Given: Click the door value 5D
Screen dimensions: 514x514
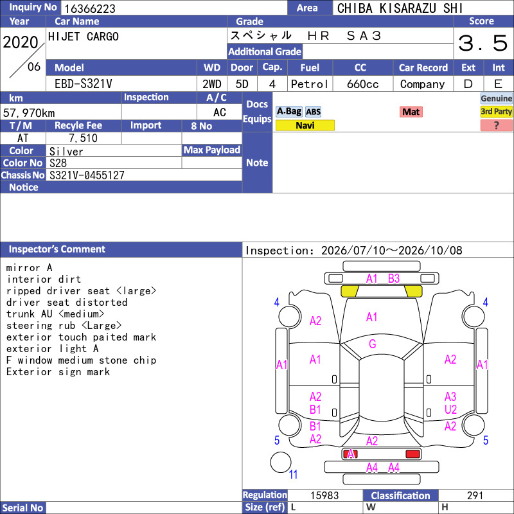Looking at the screenshot, I should point(242,84).
